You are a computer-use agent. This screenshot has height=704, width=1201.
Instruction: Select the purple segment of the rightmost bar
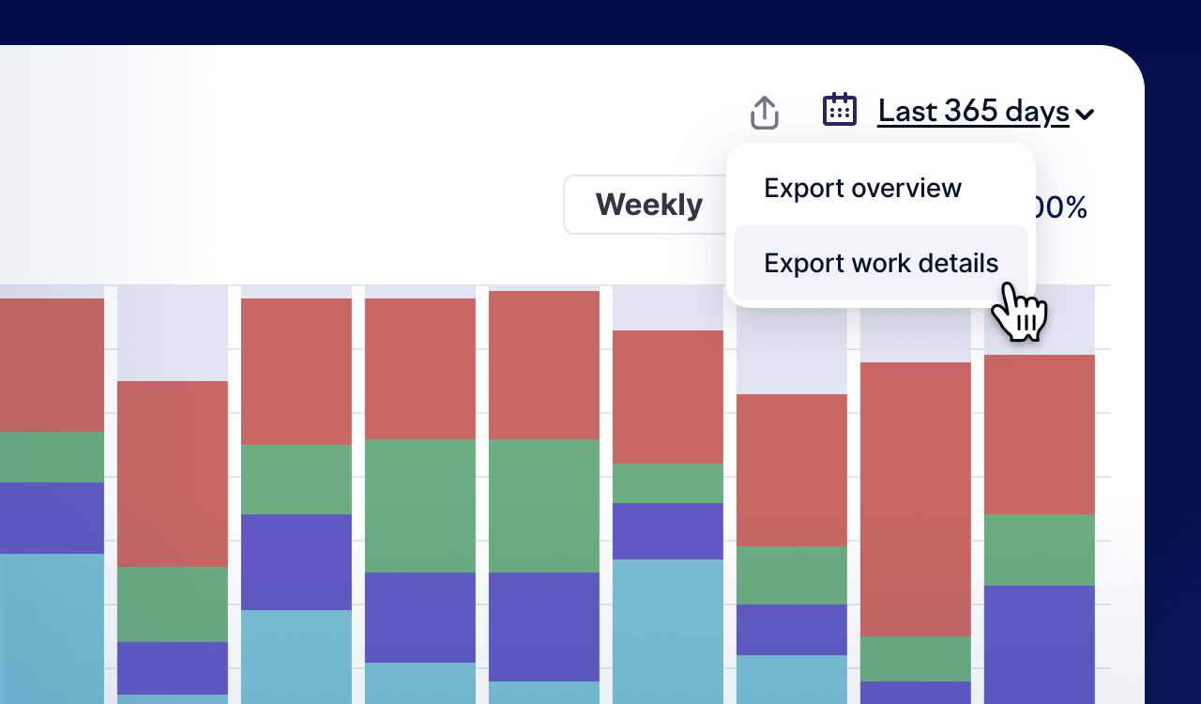click(1039, 644)
